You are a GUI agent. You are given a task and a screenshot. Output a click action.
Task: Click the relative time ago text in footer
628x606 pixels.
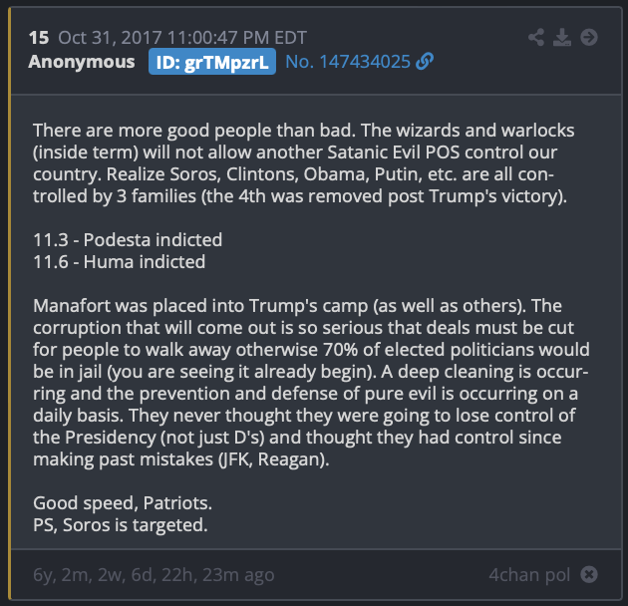coord(154,575)
